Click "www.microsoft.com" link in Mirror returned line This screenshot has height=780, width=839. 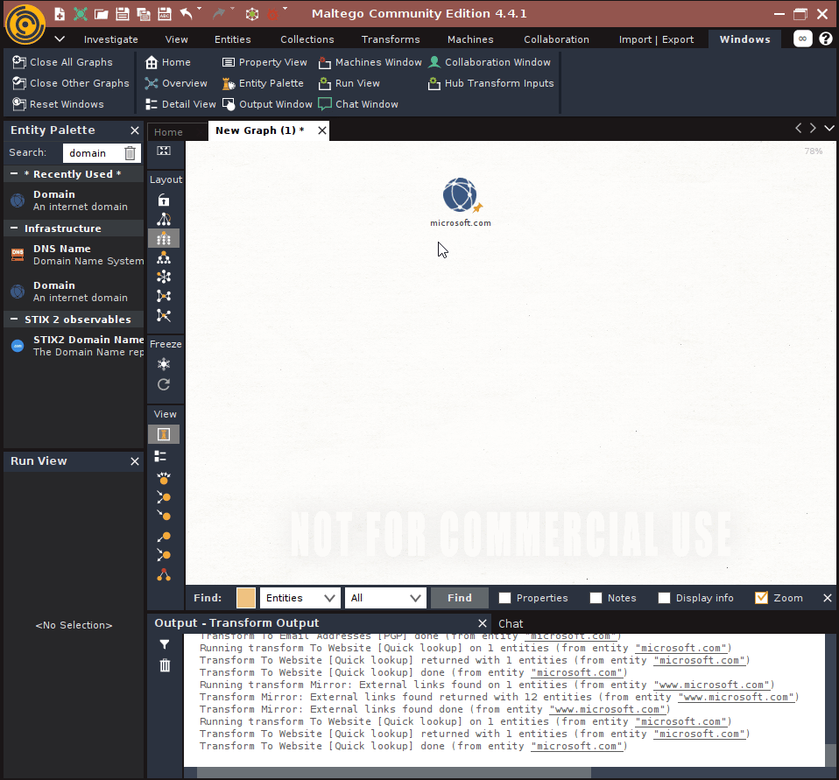[x=738, y=697]
